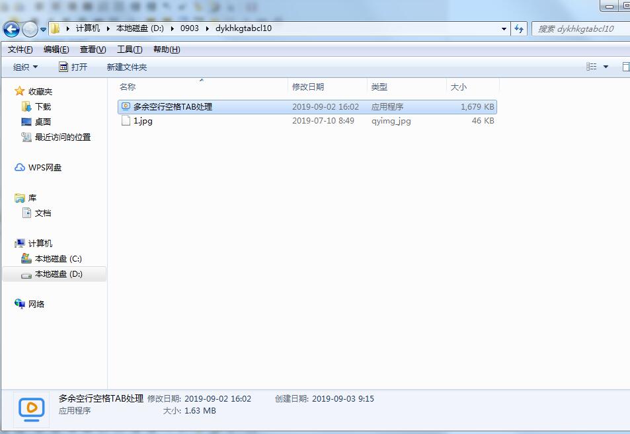This screenshot has height=434, width=630.
Task: Toggle the preview pane icon
Action: click(x=625, y=67)
